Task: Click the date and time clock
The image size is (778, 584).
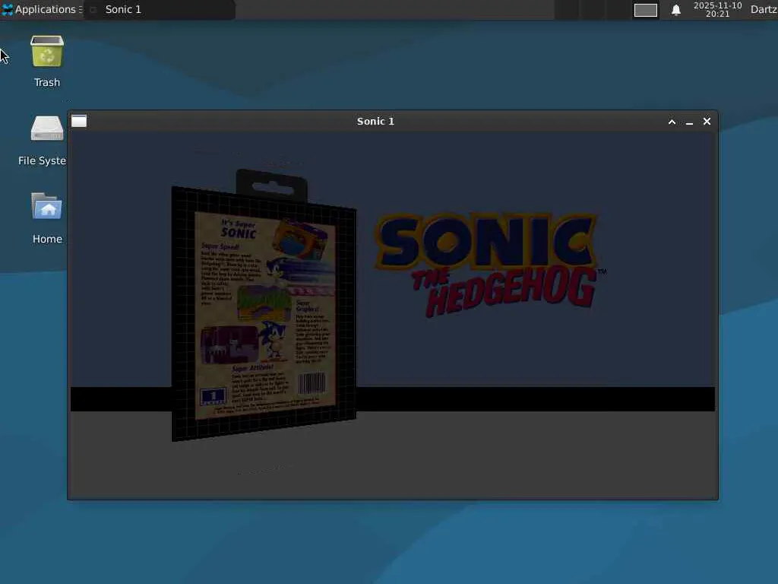Action: (x=717, y=9)
